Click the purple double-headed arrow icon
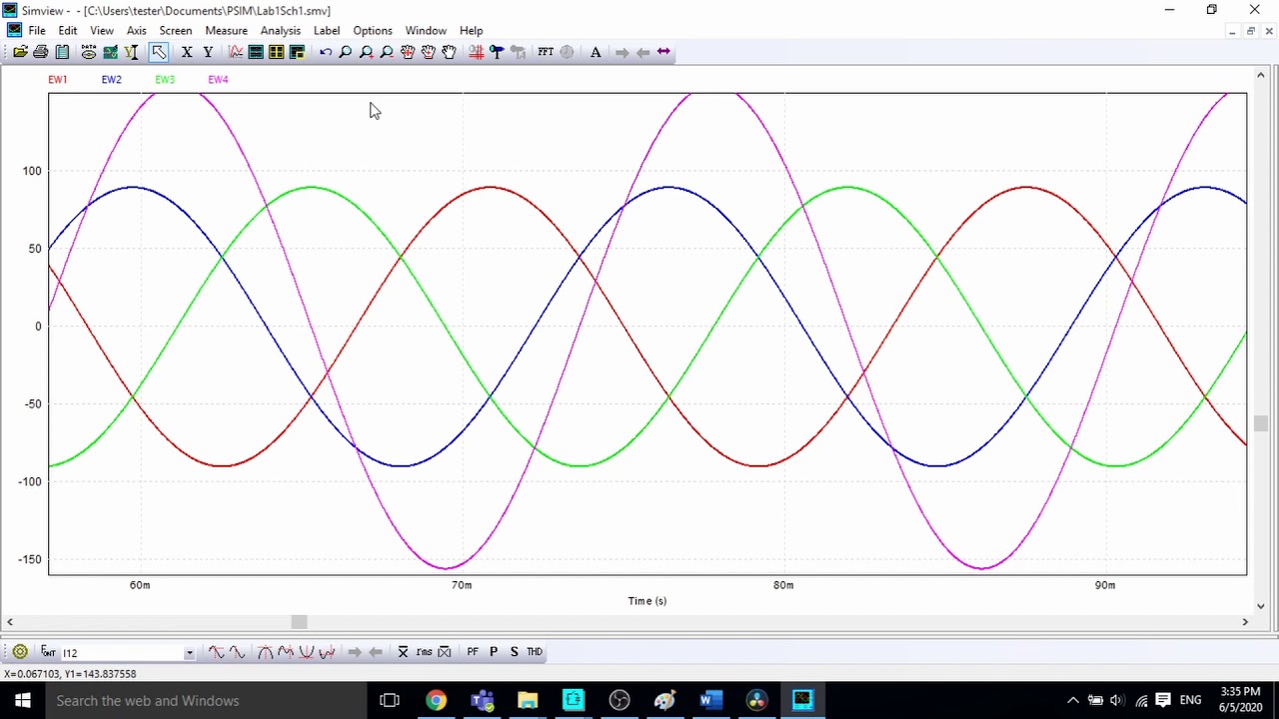 pyautogui.click(x=663, y=52)
